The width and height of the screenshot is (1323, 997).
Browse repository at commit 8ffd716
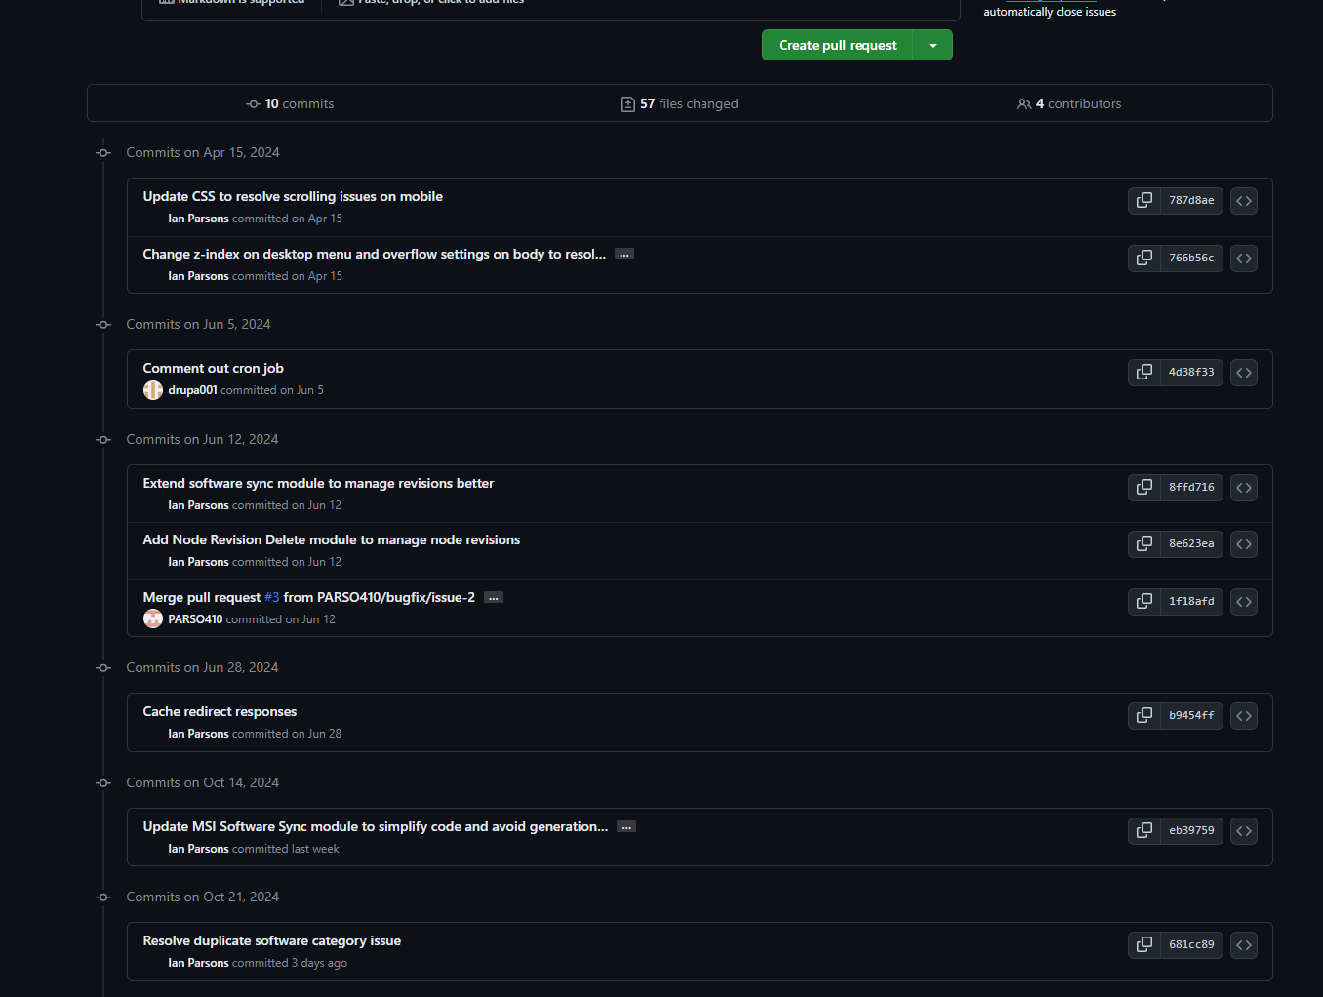tap(1243, 488)
